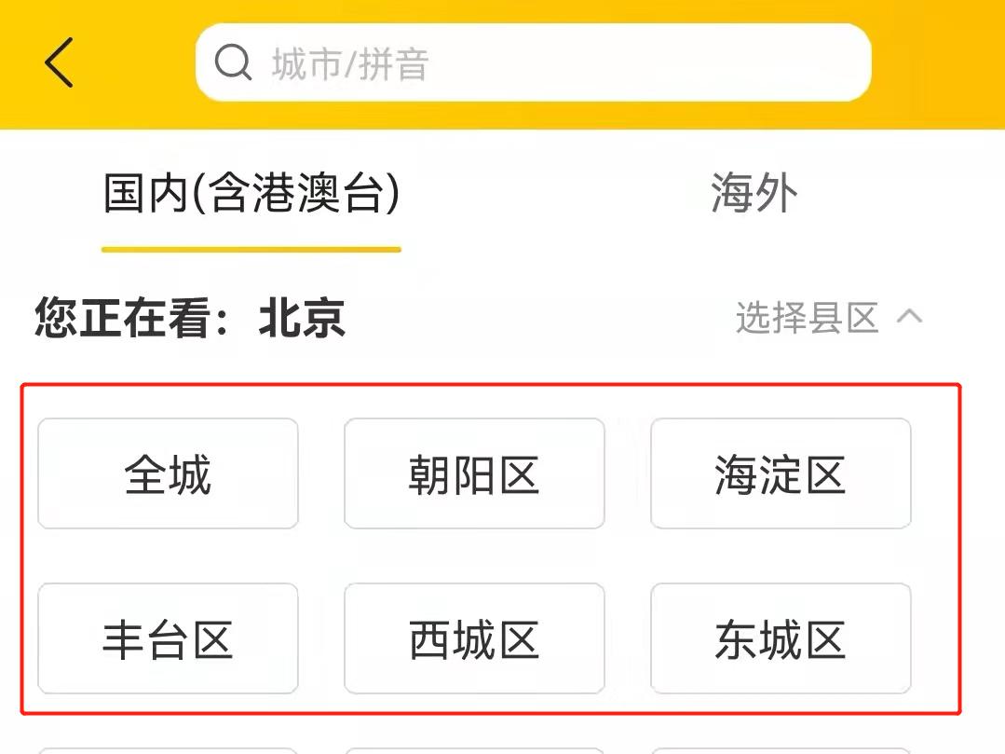Tap the cut-off button beneath 丰台区
The height and width of the screenshot is (754, 1005).
168,751
